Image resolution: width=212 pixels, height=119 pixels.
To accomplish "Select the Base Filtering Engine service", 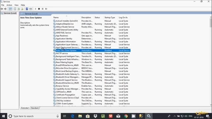I will [92, 62].
